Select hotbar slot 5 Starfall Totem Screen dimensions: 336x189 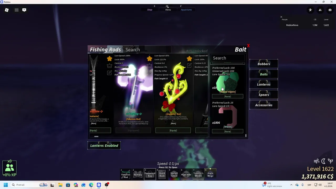pos(174,174)
